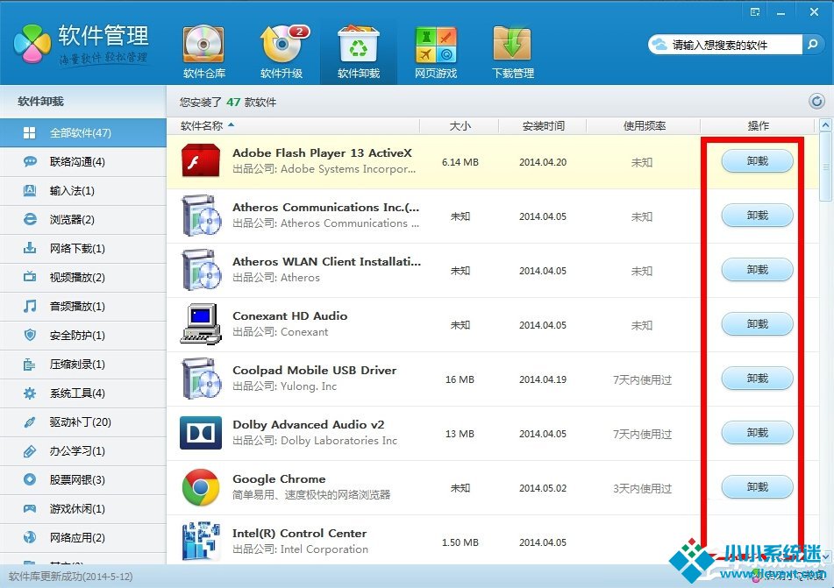Click the Dolby Advanced Audio logo icon

[201, 433]
